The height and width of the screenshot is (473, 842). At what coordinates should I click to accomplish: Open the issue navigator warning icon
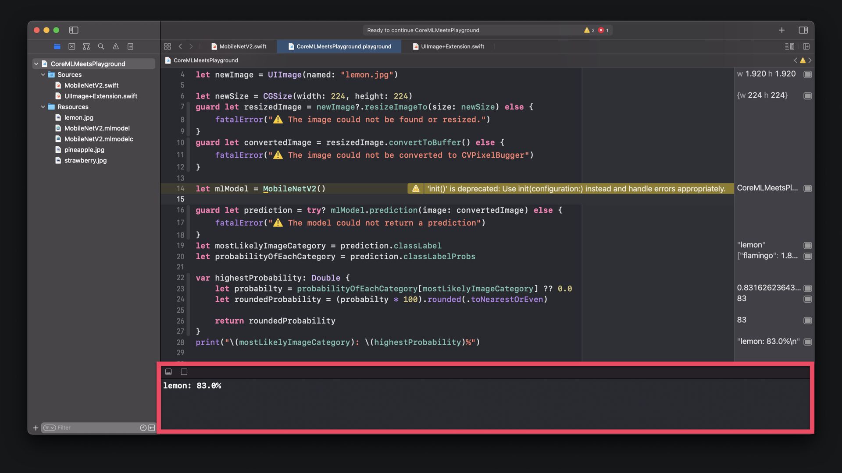tap(116, 46)
